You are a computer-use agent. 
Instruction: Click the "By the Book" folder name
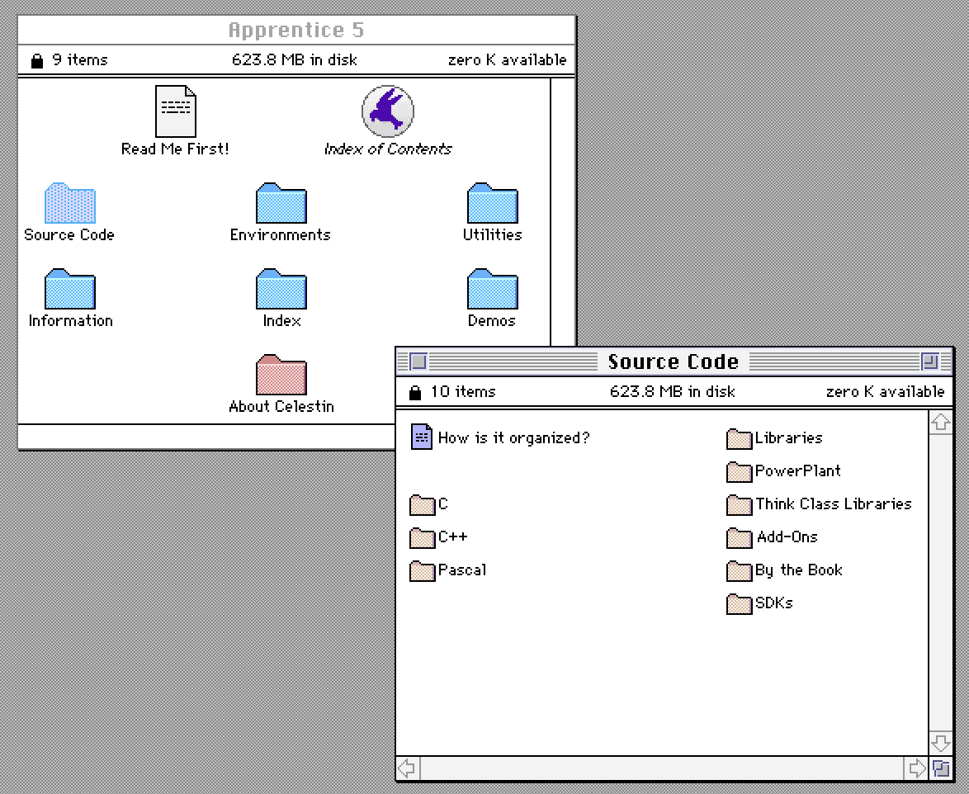798,570
